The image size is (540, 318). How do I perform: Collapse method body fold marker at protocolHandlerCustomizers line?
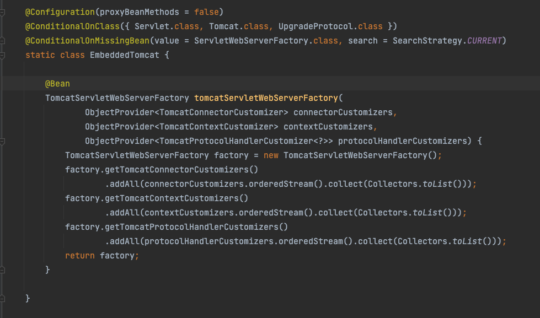tap(2, 142)
